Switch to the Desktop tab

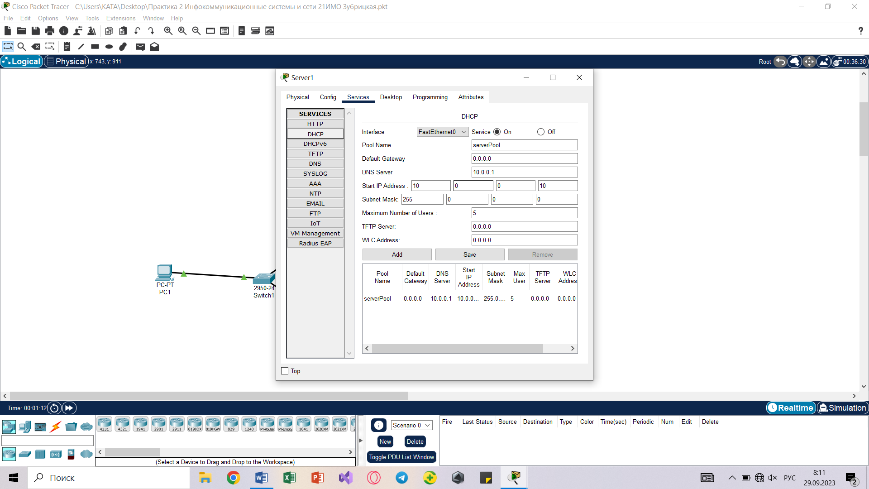pyautogui.click(x=391, y=97)
